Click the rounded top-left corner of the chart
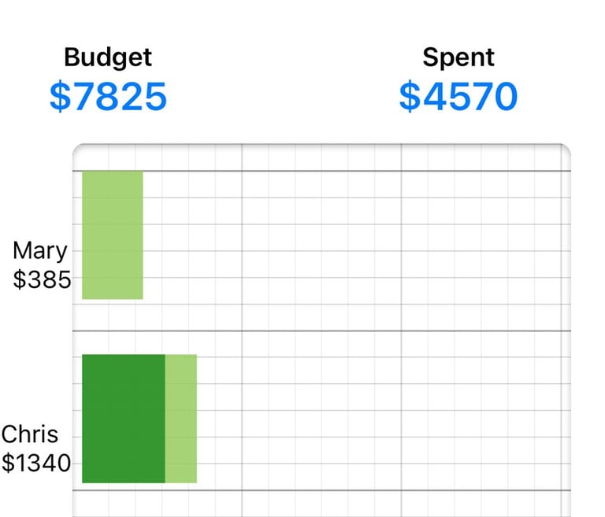Viewport: 605px width, 517px height. [x=78, y=150]
